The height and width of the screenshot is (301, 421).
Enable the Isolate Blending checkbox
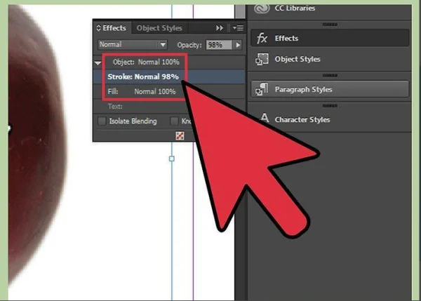(x=102, y=121)
